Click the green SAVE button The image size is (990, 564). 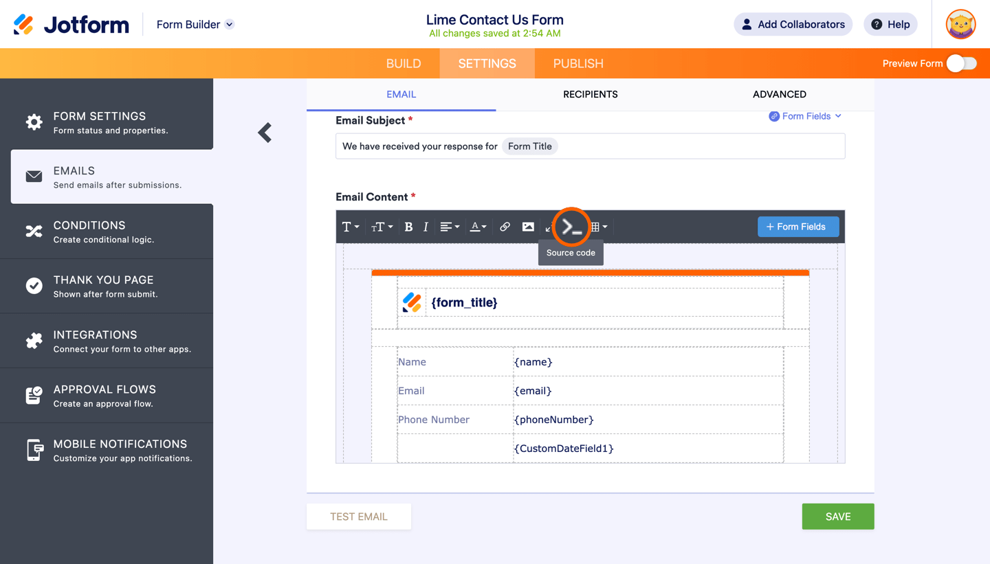838,517
